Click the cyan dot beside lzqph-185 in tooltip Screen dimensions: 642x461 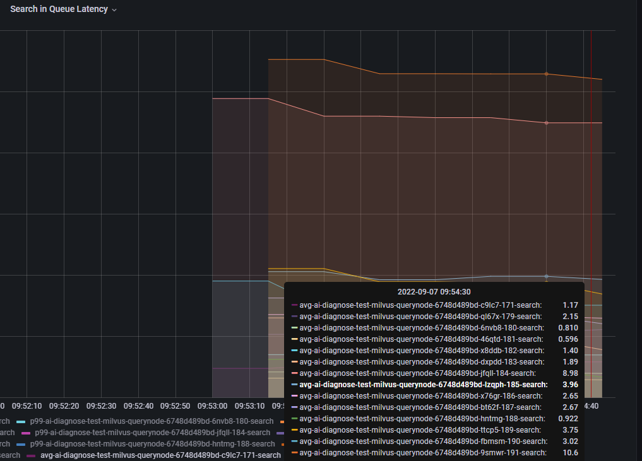(x=294, y=384)
